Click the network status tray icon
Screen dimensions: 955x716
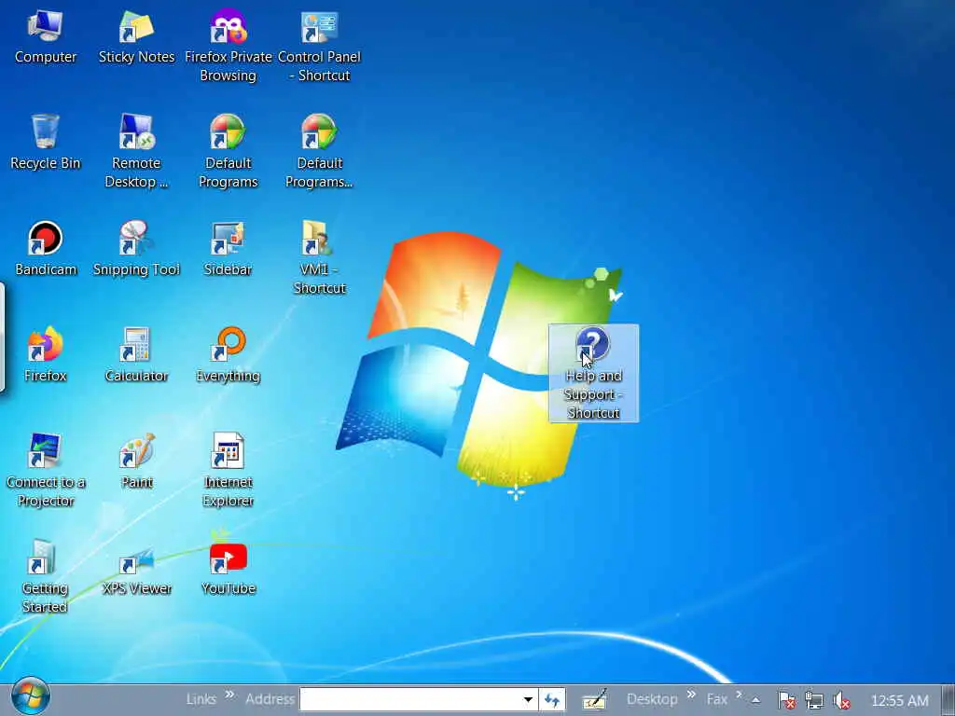[813, 700]
